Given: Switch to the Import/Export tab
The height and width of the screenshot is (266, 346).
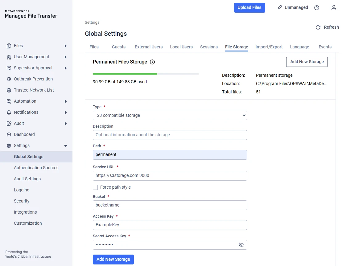Looking at the screenshot, I should click(x=269, y=47).
